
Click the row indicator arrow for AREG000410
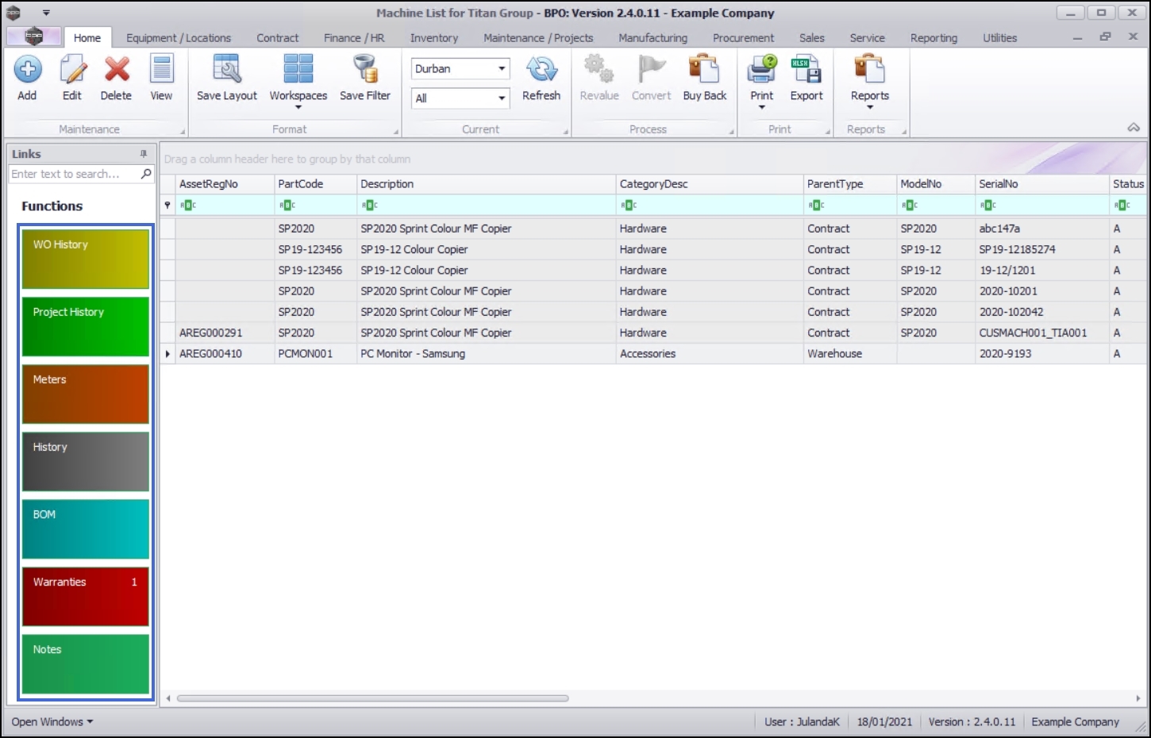(x=167, y=354)
